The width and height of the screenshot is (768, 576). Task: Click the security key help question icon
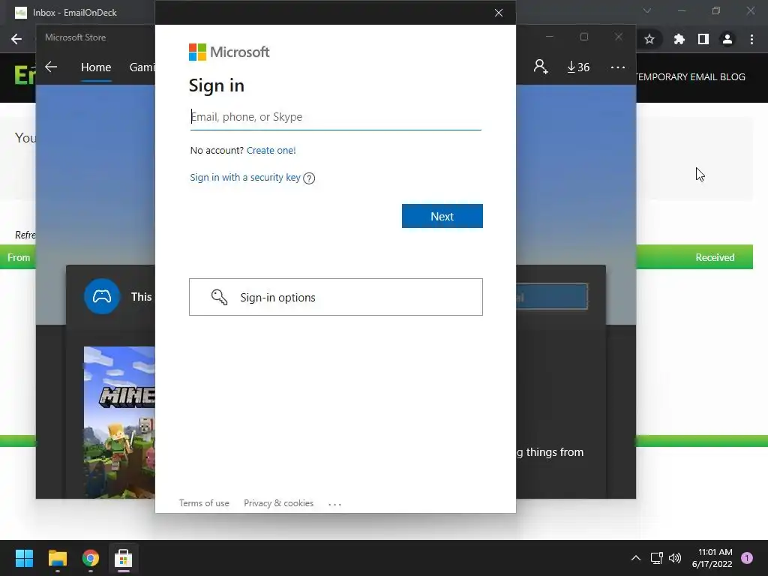click(309, 178)
